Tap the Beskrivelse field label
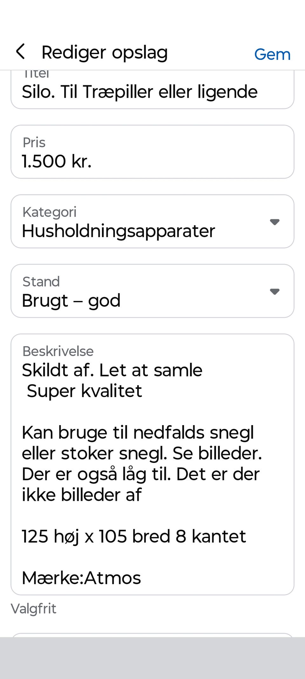 58,352
